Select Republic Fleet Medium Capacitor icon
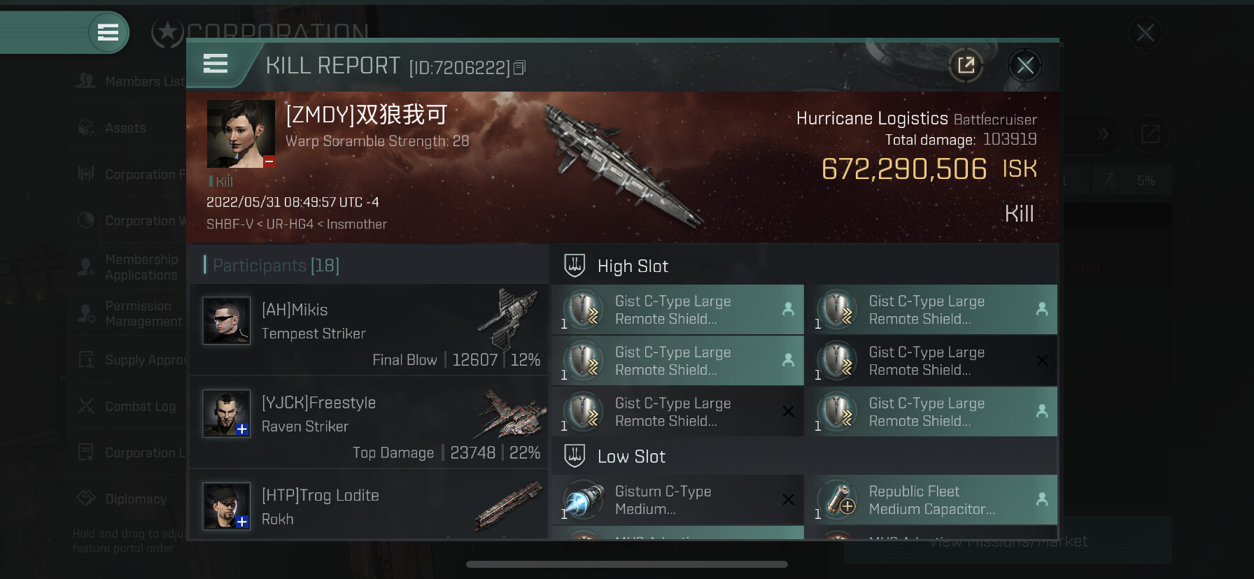 838,500
